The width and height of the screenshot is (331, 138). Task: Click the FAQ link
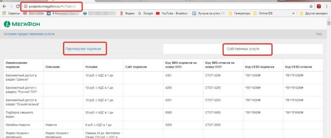coord(318,34)
